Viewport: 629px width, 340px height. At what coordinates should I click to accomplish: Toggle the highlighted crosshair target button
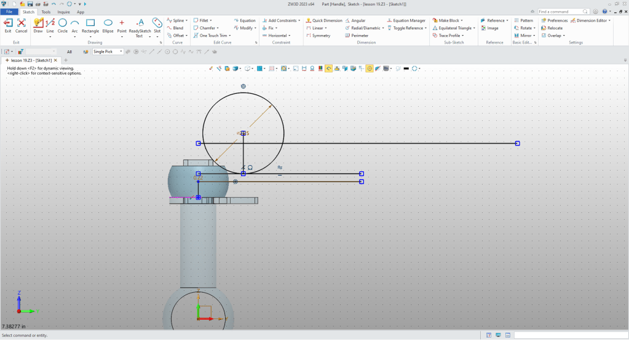370,68
